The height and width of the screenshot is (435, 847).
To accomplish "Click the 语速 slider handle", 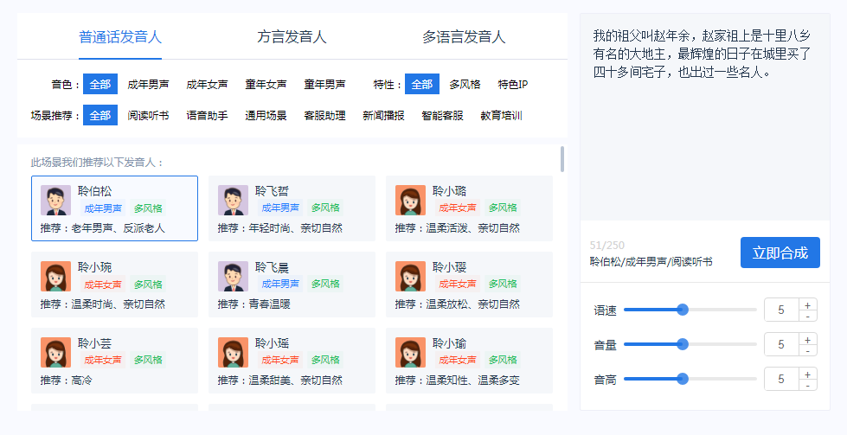I will tap(683, 310).
